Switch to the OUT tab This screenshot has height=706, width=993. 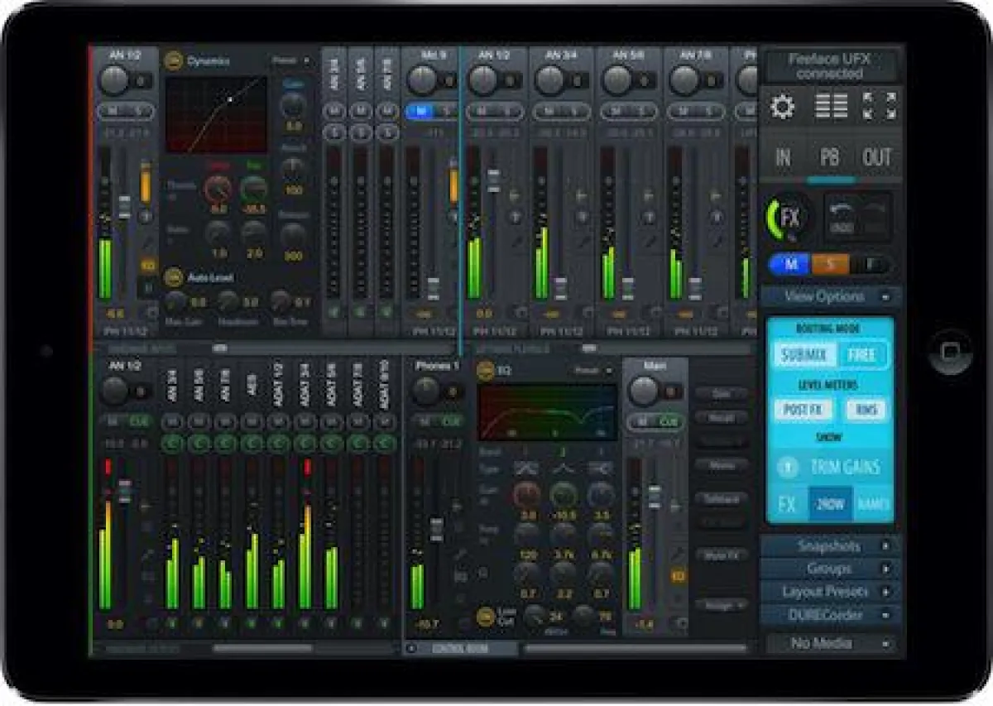[879, 154]
